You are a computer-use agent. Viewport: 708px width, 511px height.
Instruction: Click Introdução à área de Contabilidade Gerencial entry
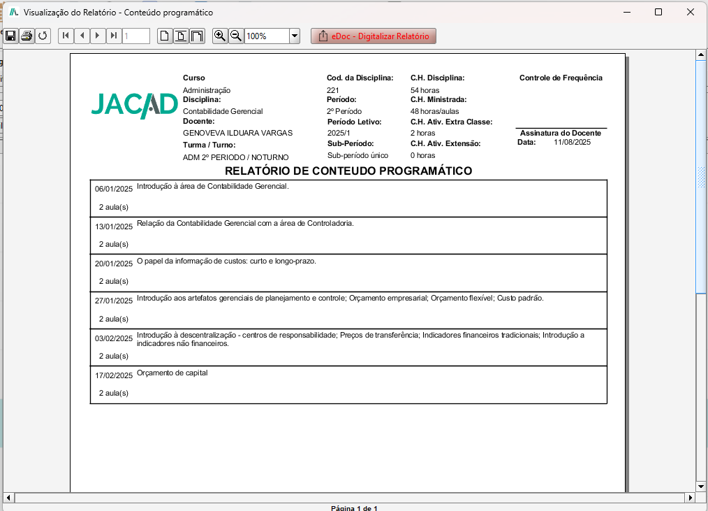pos(213,187)
